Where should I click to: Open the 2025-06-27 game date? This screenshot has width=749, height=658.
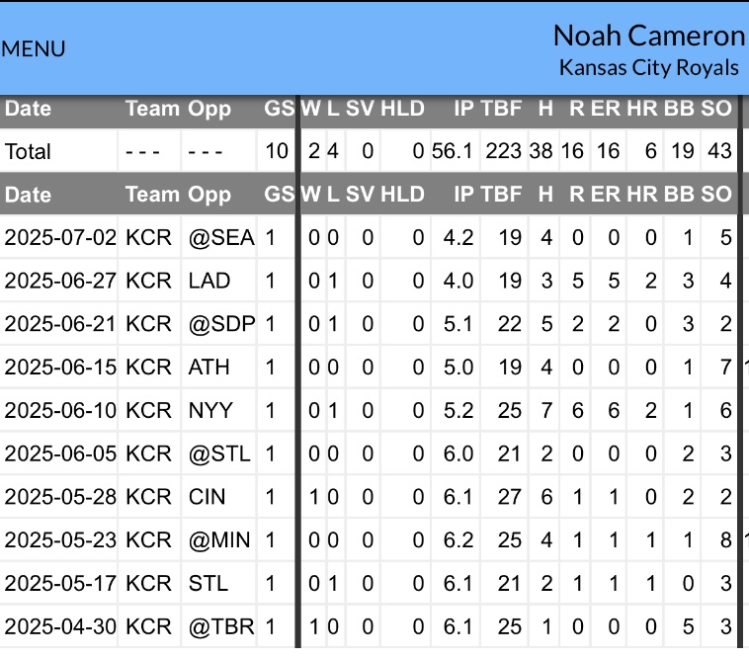pyautogui.click(x=60, y=281)
